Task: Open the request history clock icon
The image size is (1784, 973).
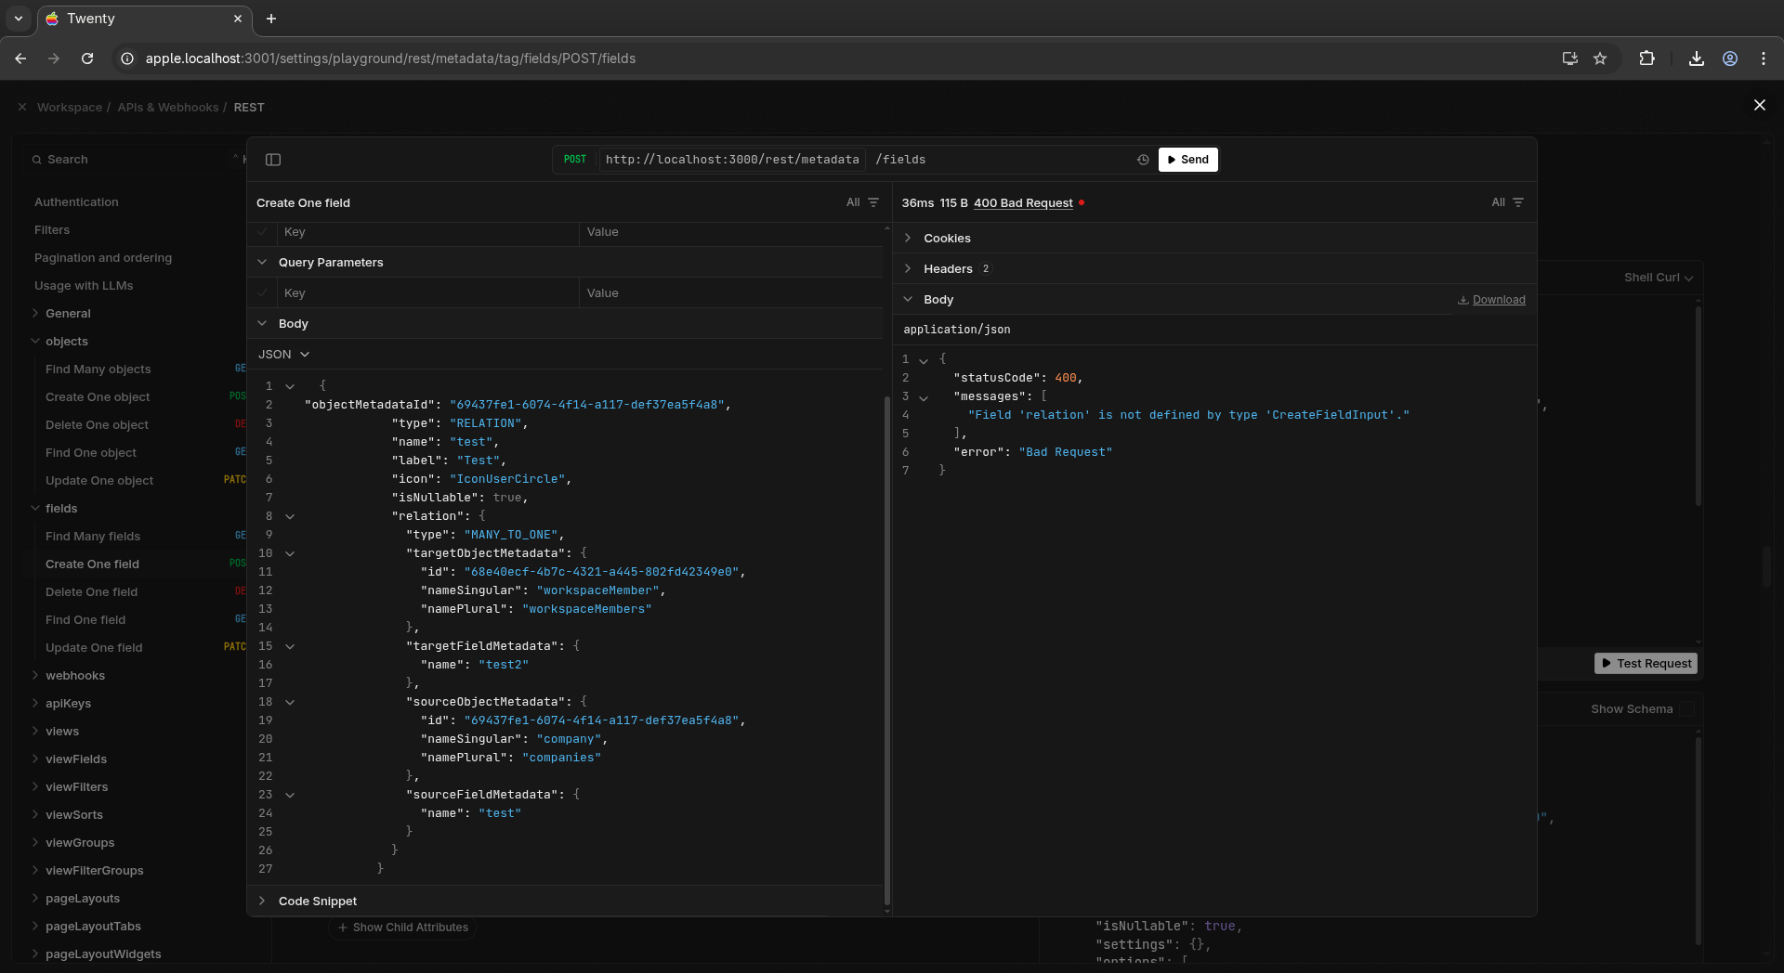Action: (x=1143, y=160)
